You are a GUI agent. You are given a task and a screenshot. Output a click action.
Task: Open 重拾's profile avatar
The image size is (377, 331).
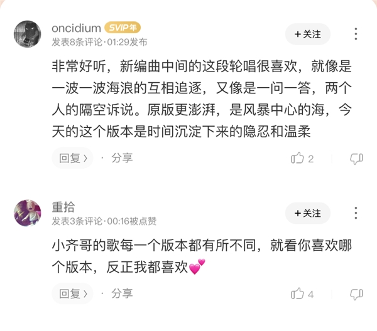(x=28, y=213)
